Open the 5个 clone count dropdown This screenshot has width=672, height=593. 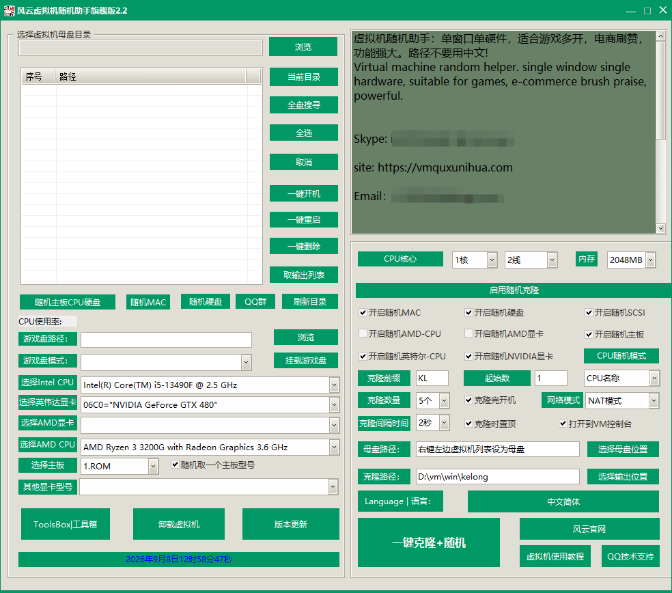pyautogui.click(x=444, y=400)
